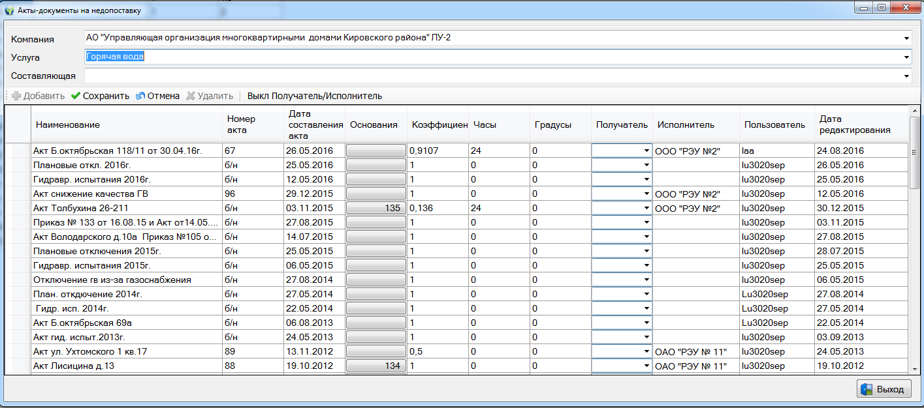Expand the Составляющая dropdown
The image size is (924, 408).
[906, 76]
